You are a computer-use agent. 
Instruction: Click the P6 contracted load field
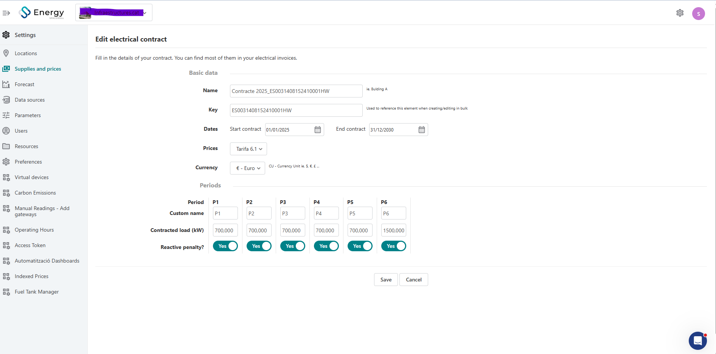394,230
